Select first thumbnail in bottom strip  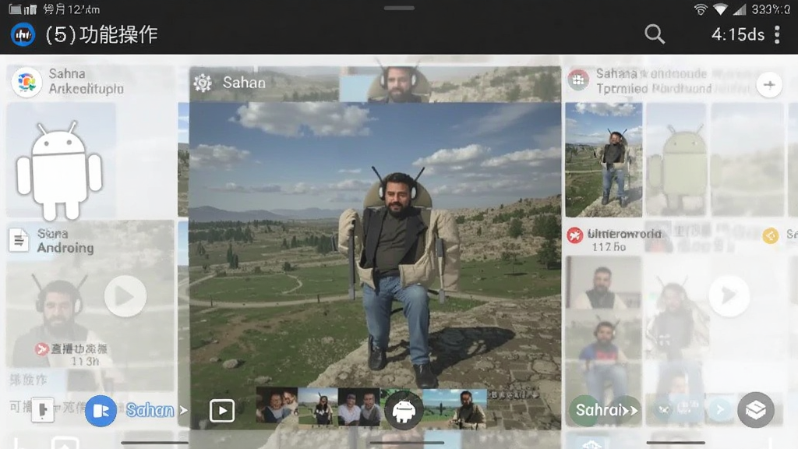pos(277,406)
